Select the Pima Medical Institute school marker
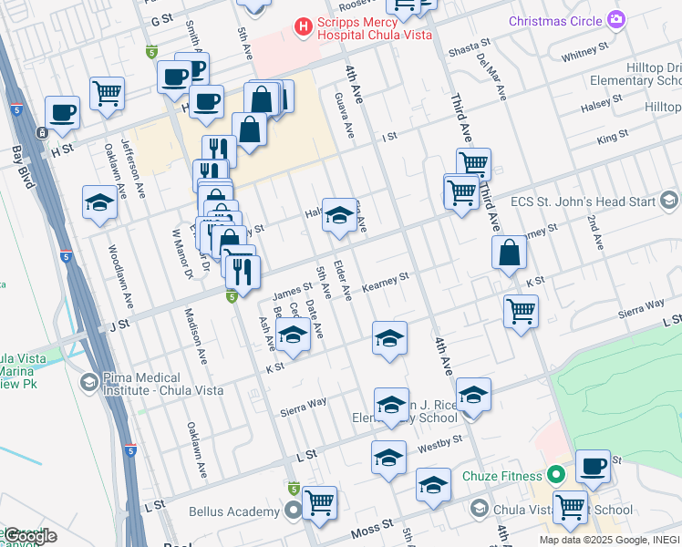682x547 pixels. pos(88,381)
